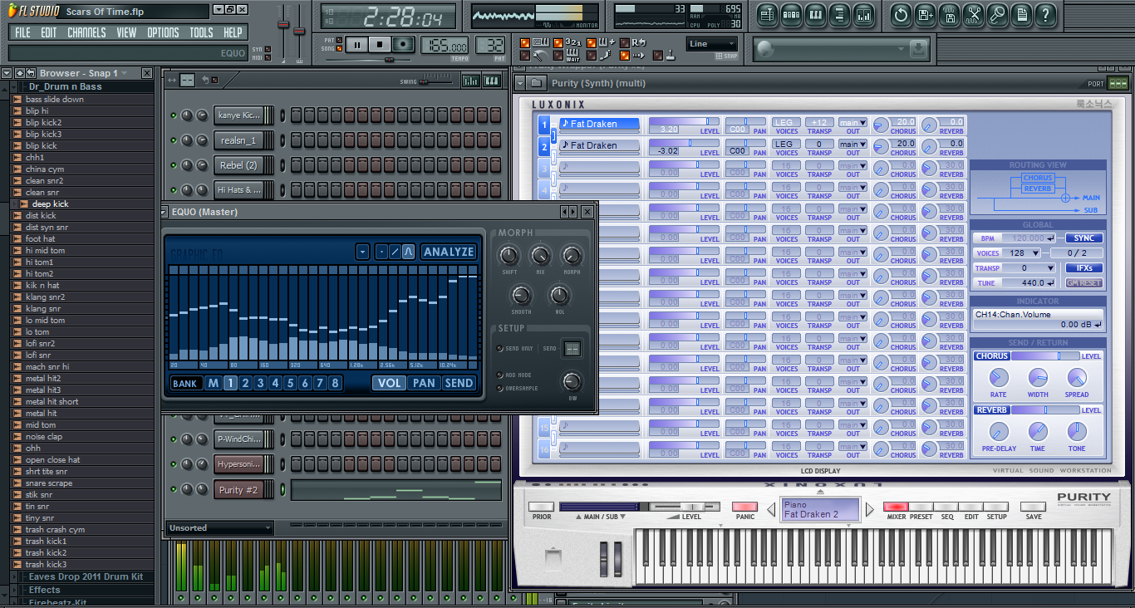Select the line pencil shape icon in EQUO
The height and width of the screenshot is (608, 1135).
click(395, 252)
